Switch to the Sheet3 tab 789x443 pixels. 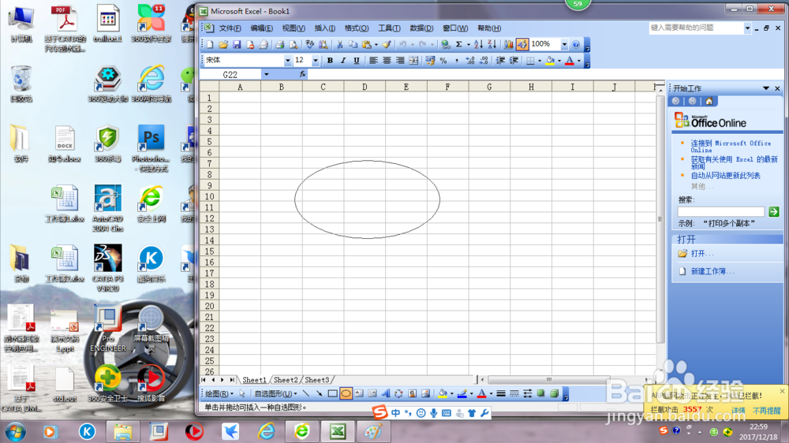click(317, 380)
